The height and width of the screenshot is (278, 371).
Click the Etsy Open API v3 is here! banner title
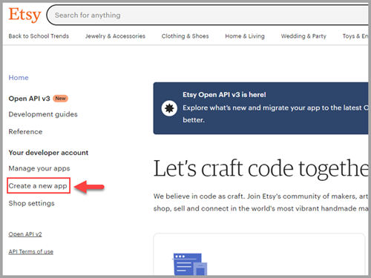coord(224,95)
